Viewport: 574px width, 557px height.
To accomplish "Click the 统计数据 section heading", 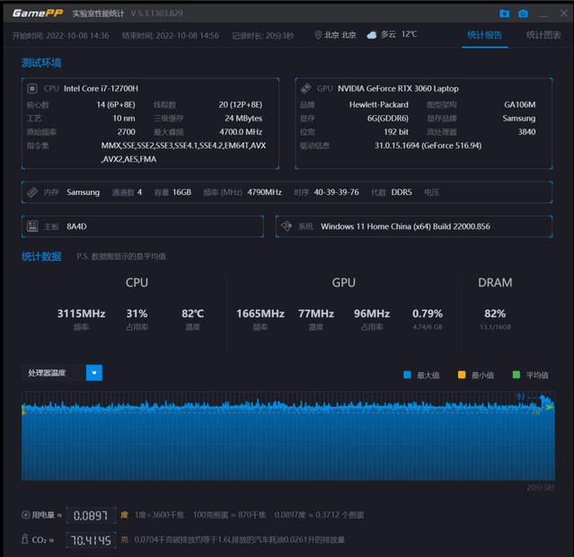I will (x=41, y=256).
